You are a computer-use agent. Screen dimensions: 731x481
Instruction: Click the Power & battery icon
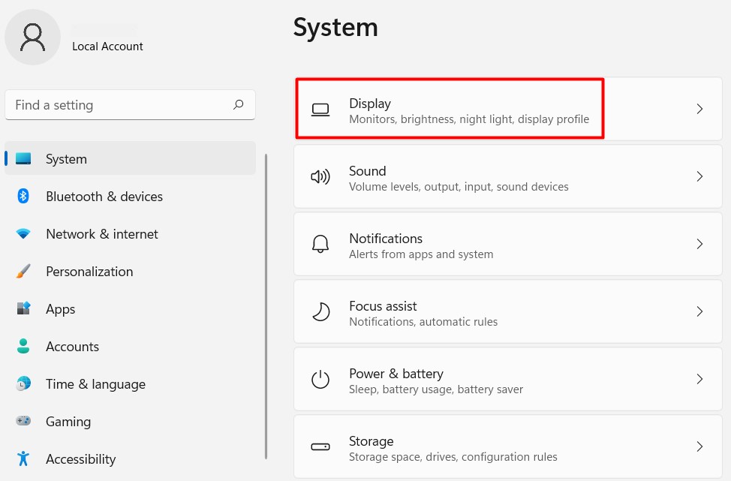click(320, 380)
